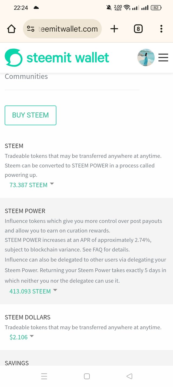The height and width of the screenshot is (387, 173).
Task: Click the Steemit Wallet logo icon
Action: [14, 58]
